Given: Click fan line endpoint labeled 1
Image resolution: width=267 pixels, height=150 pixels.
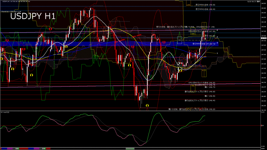Looking at the screenshot, I should click(217, 53).
